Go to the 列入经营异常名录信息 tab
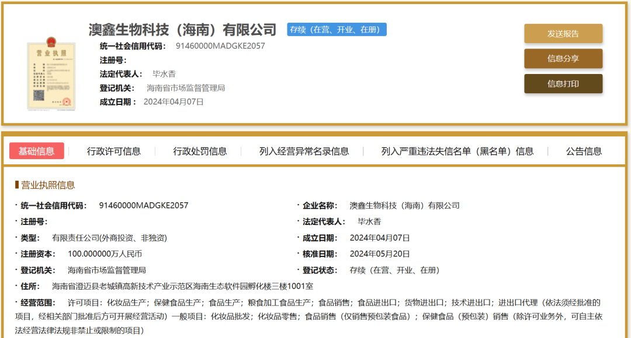 coord(304,151)
